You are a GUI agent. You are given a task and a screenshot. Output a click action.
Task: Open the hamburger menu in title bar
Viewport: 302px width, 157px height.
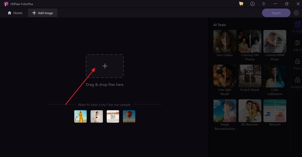point(263,4)
